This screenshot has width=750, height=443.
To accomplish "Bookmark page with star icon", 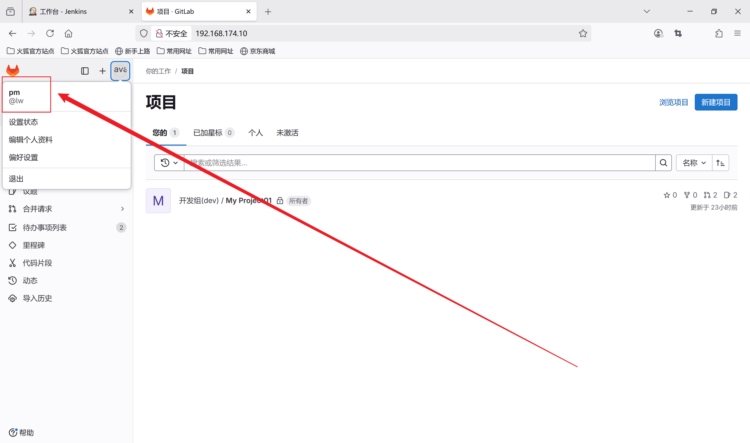I will click(x=583, y=34).
